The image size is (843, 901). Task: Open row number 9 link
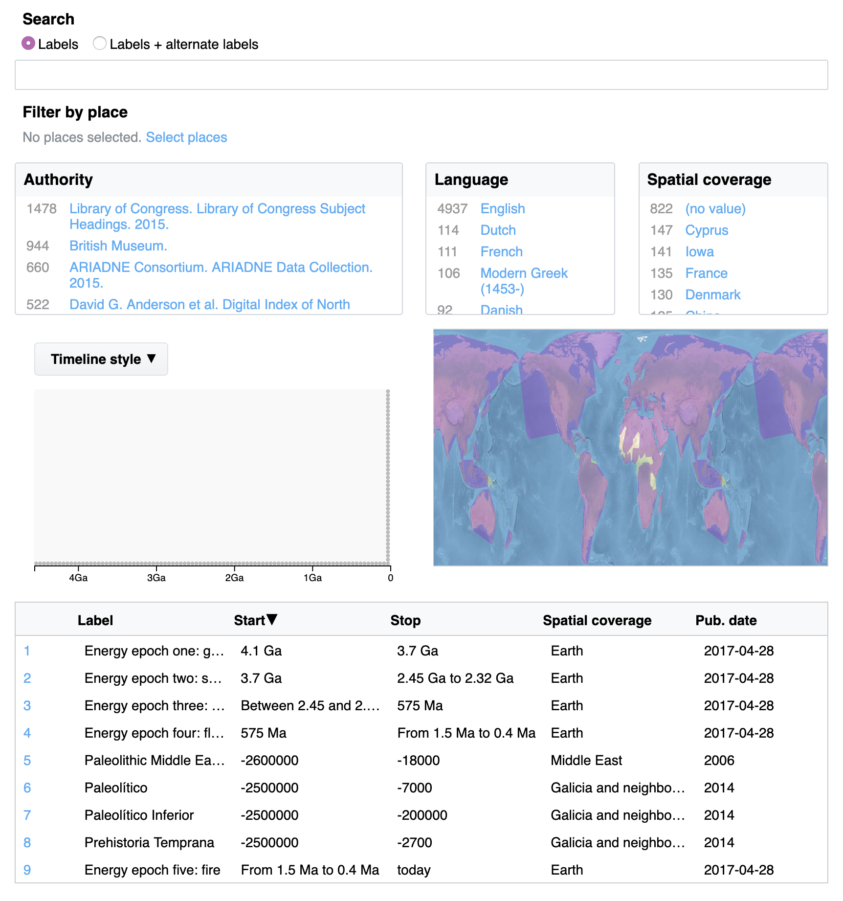tap(27, 870)
